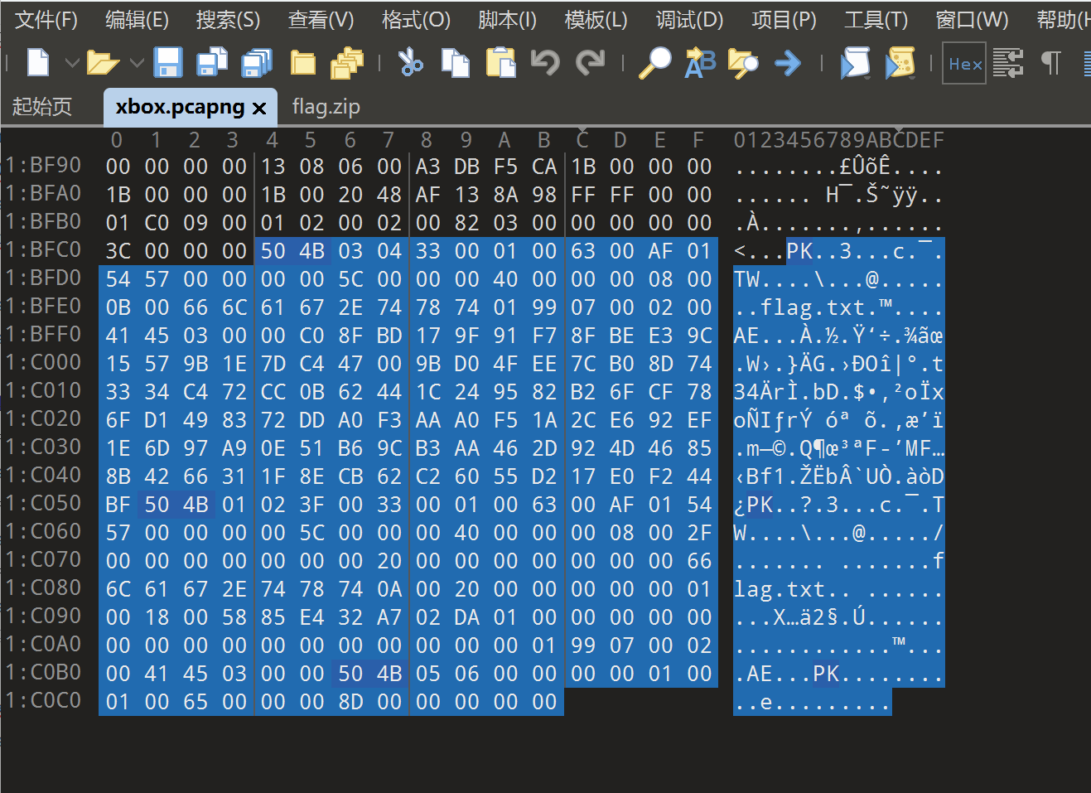Image resolution: width=1091 pixels, height=793 pixels.
Task: Click the Run Template icon
Action: point(900,63)
